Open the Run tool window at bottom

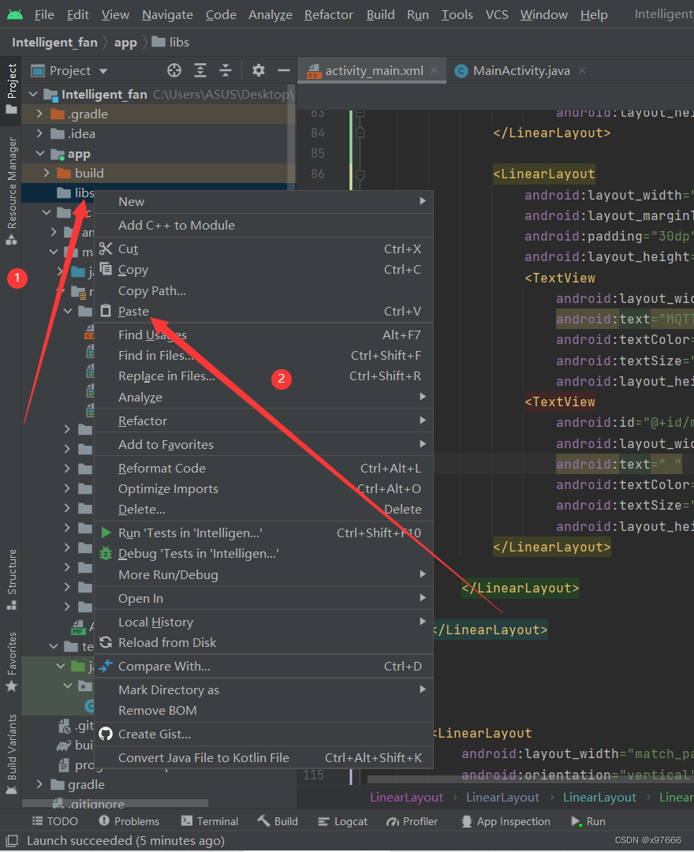pos(588,821)
